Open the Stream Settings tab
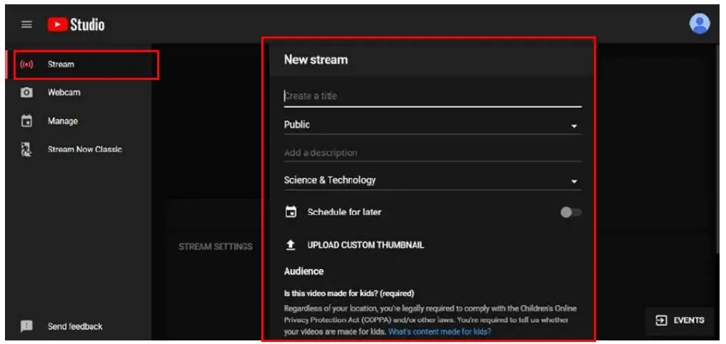Viewport: 726px width, 344px height. coord(215,247)
